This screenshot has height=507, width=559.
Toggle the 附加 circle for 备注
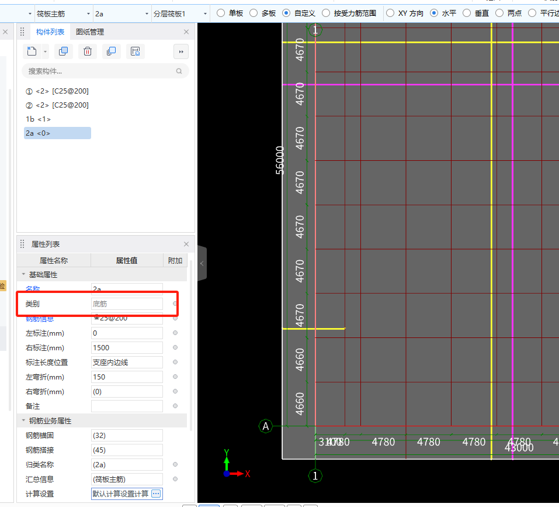pos(175,406)
